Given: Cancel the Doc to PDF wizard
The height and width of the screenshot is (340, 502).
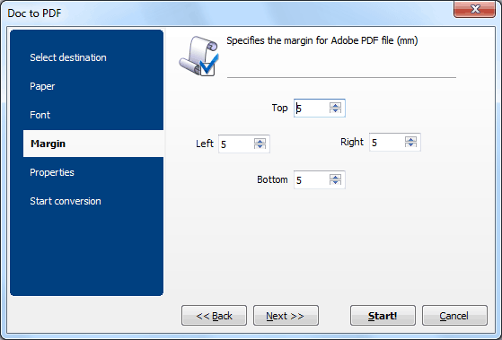Looking at the screenshot, I should tap(454, 316).
